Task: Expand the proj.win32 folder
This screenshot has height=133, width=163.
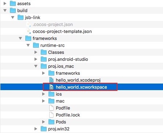Action: pyautogui.click(x=36, y=129)
